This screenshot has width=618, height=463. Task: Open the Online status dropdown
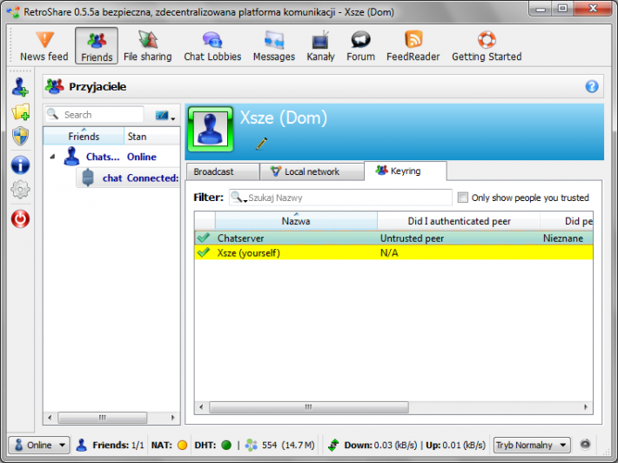39,445
